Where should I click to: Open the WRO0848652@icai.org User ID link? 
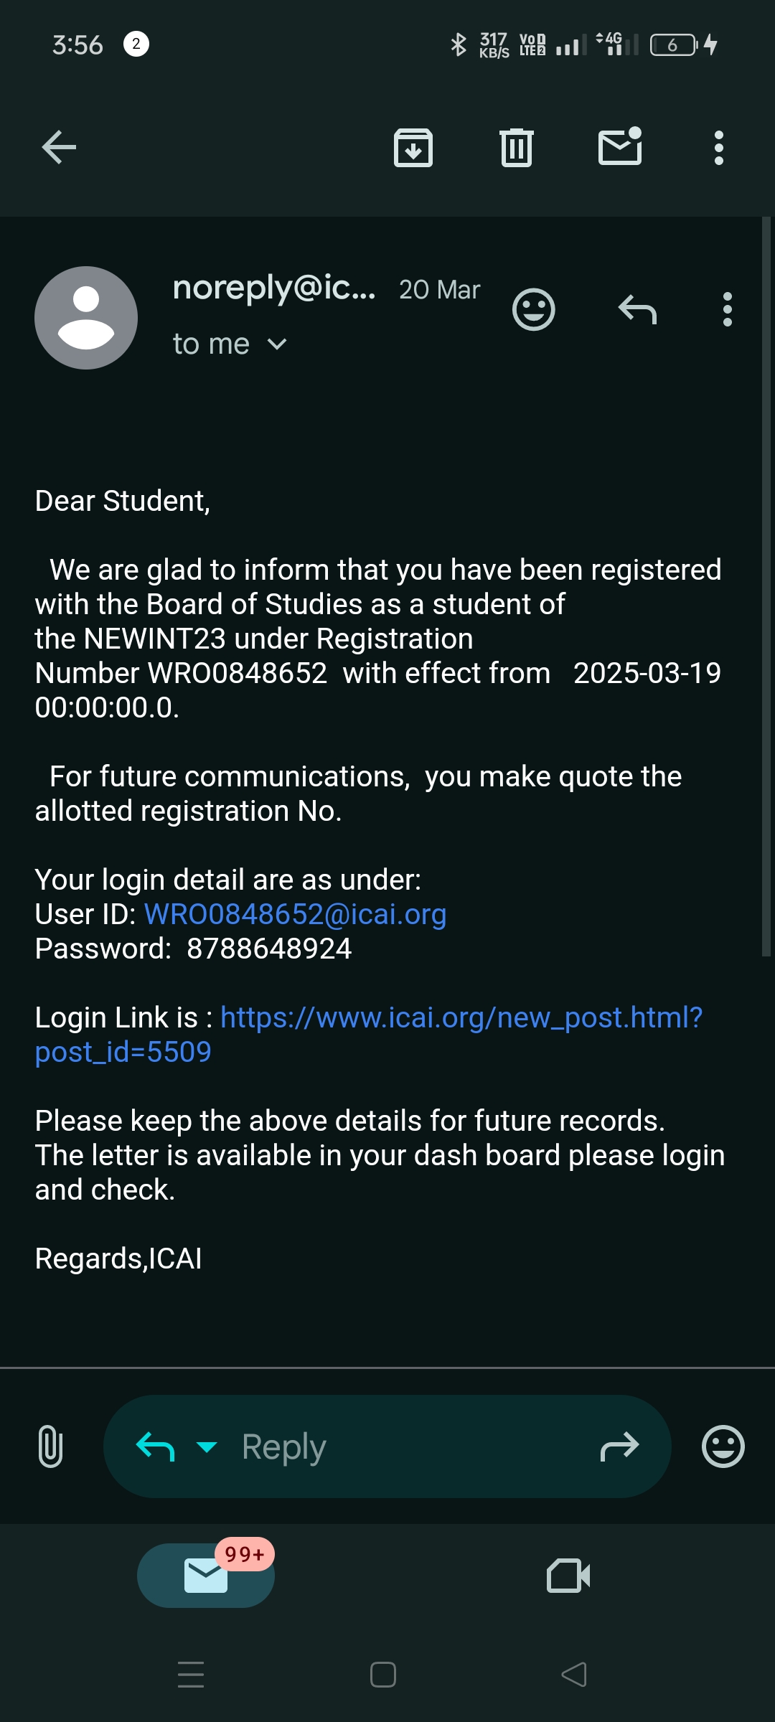(295, 914)
